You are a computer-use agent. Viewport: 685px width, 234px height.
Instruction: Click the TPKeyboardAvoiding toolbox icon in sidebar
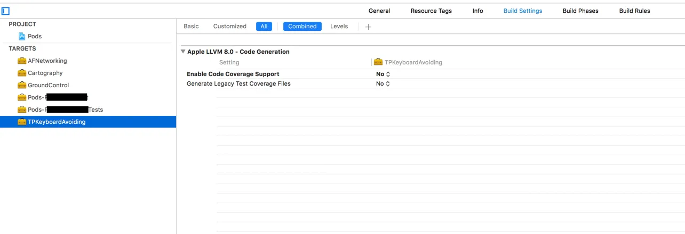click(22, 122)
